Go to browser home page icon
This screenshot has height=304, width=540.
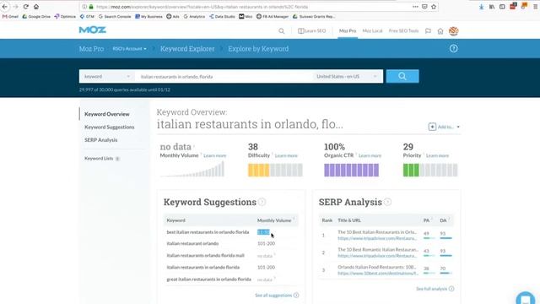tap(36, 7)
